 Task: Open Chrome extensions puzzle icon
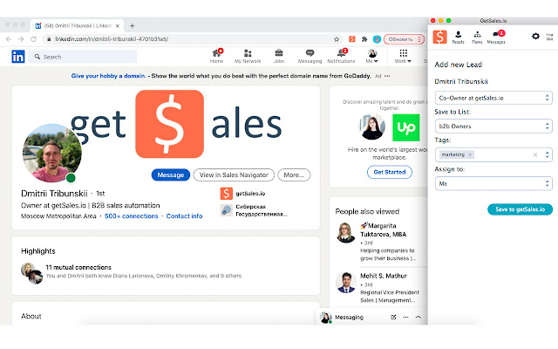click(364, 39)
